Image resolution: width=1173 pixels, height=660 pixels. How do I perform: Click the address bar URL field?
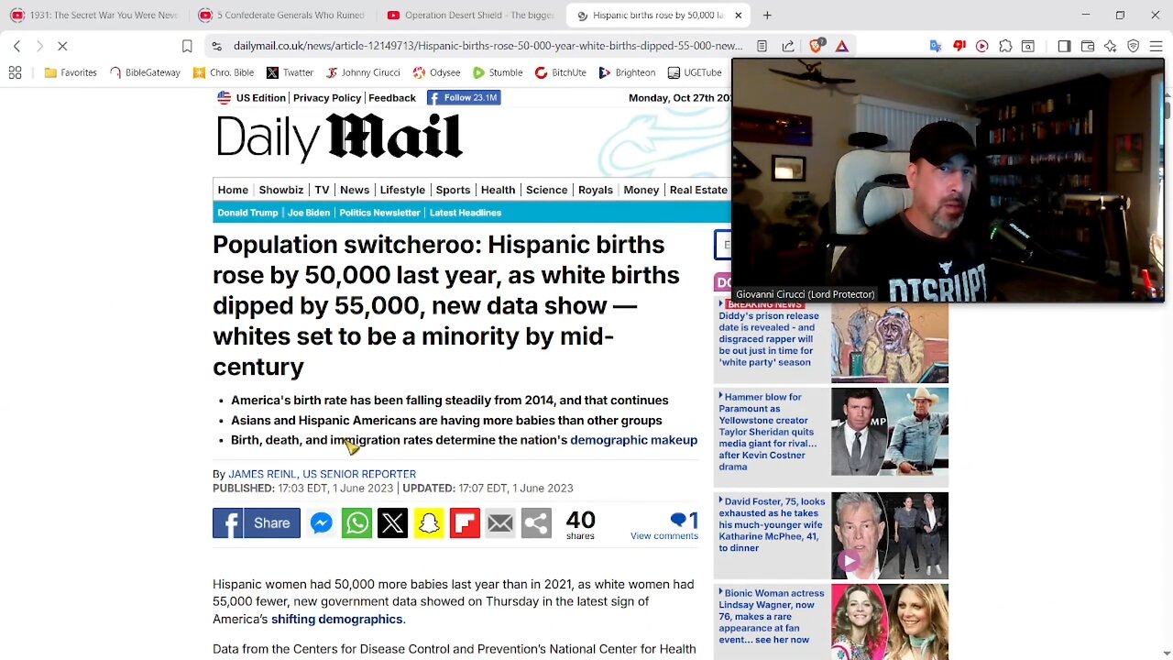[488, 46]
